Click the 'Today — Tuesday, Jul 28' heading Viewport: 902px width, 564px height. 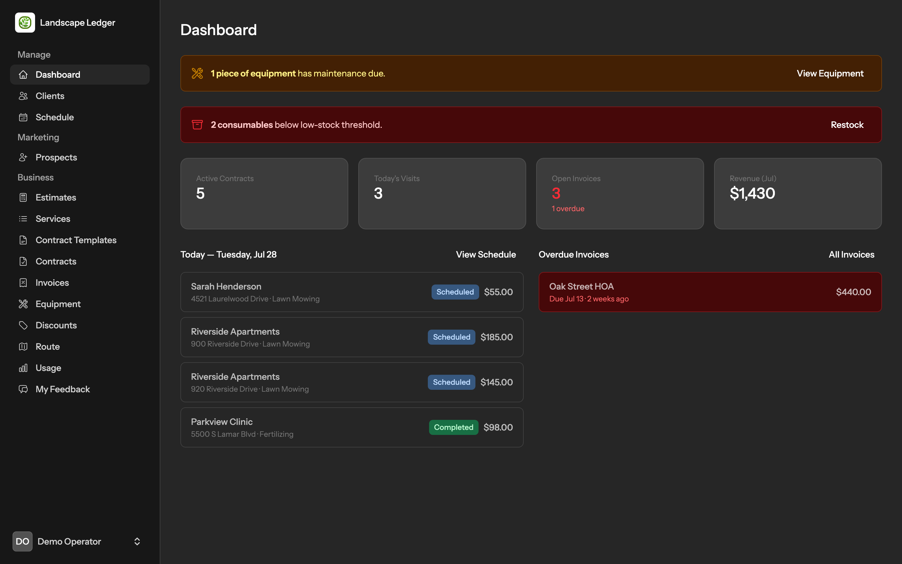pos(229,254)
